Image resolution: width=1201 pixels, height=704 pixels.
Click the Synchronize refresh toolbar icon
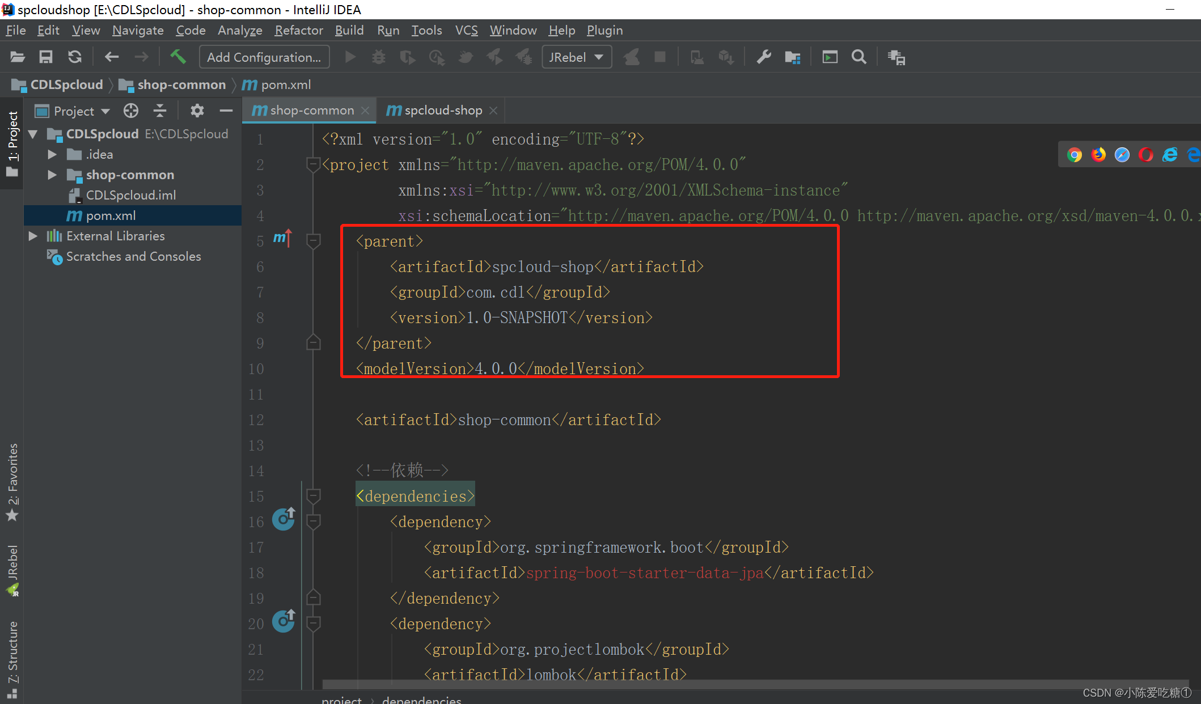[x=75, y=57]
